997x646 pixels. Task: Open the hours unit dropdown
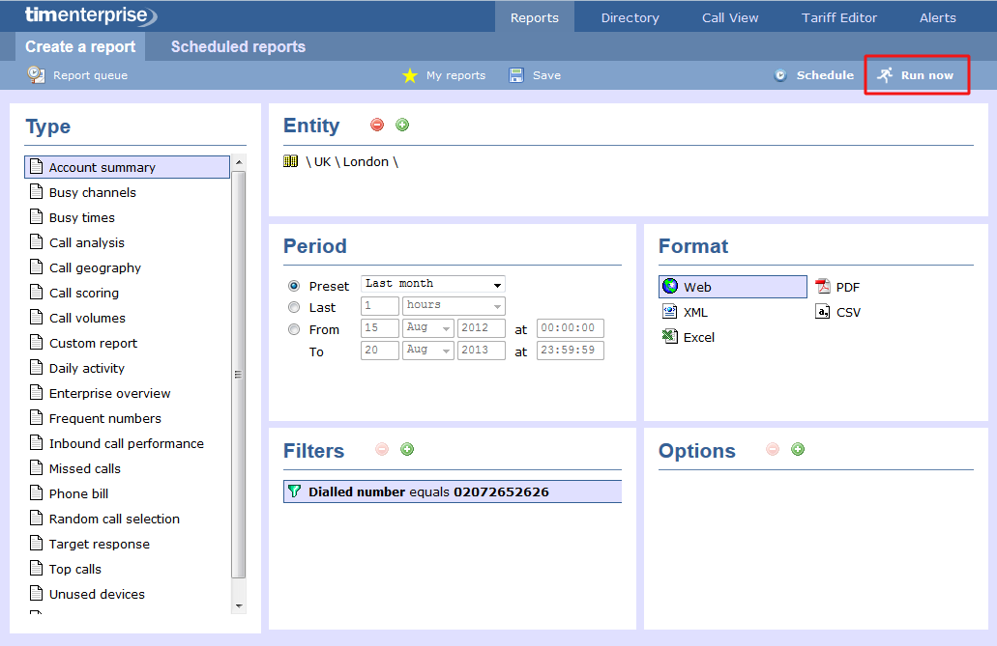click(x=453, y=305)
